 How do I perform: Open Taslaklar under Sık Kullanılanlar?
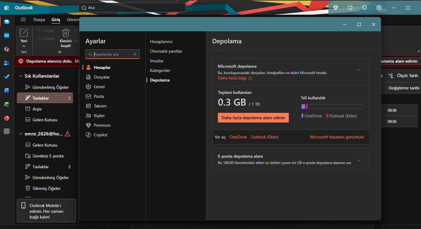[45, 98]
